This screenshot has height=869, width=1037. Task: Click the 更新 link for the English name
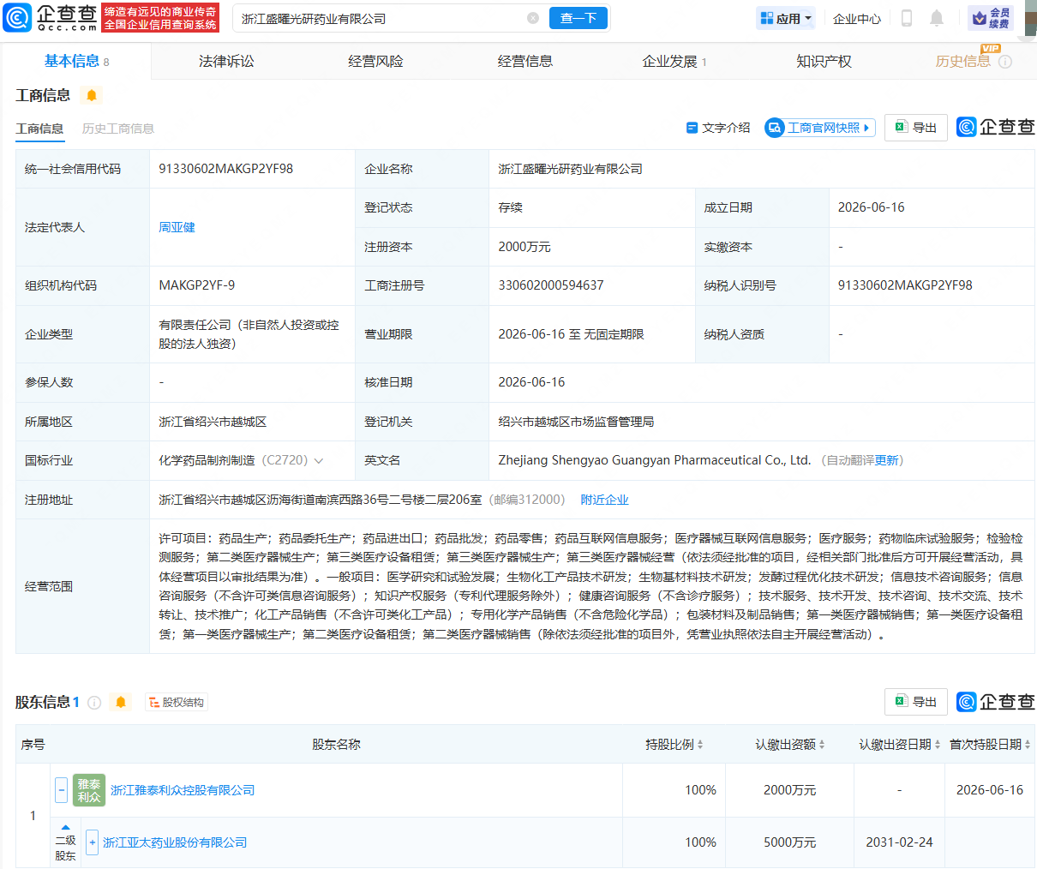(886, 460)
